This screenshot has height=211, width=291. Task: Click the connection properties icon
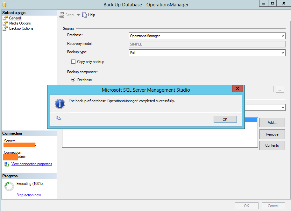[7, 164]
